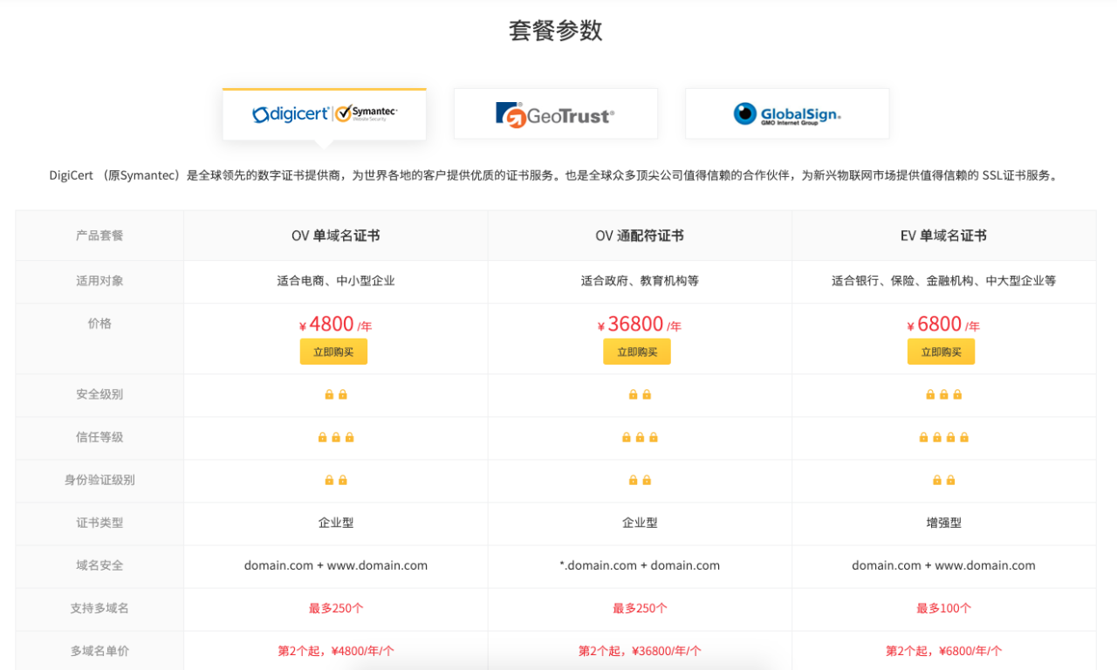Viewport: 1117px width, 670px height.
Task: Purchase the EV single-domain certificate at ¥6800
Action: point(941,352)
